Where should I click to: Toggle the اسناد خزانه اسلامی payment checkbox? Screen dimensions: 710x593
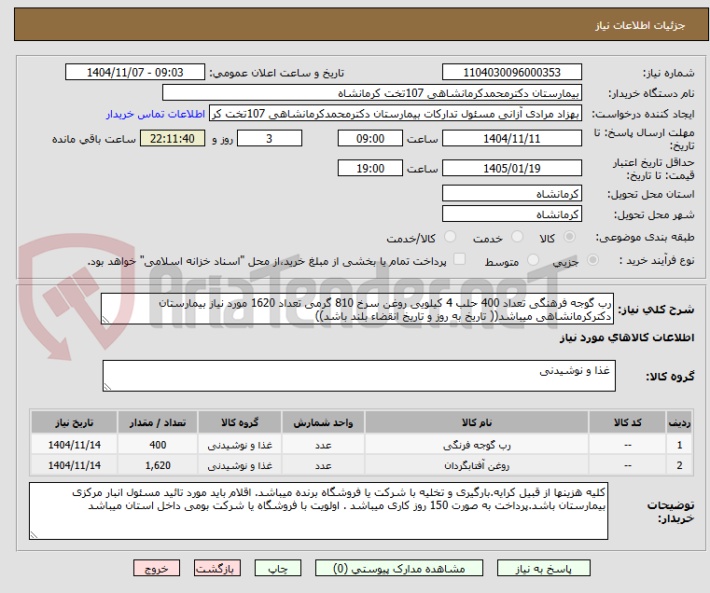click(x=459, y=259)
